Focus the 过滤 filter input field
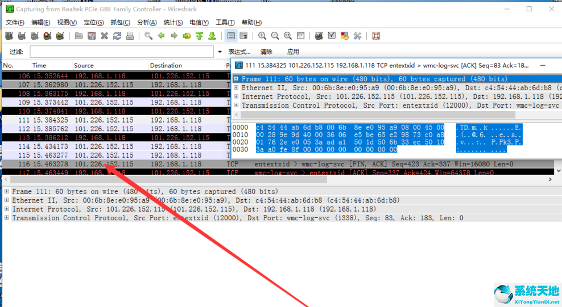The width and height of the screenshot is (562, 307). pos(122,52)
